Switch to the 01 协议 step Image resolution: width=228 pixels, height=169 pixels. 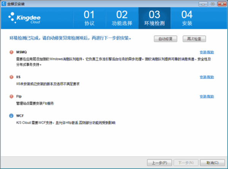click(x=89, y=19)
